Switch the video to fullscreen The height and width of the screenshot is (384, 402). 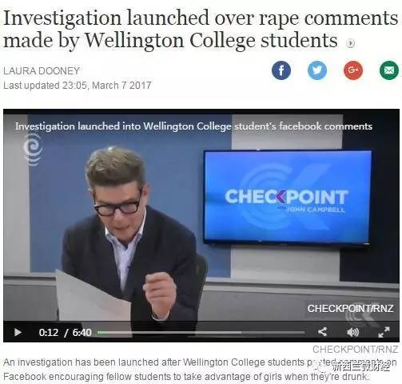tap(384, 332)
